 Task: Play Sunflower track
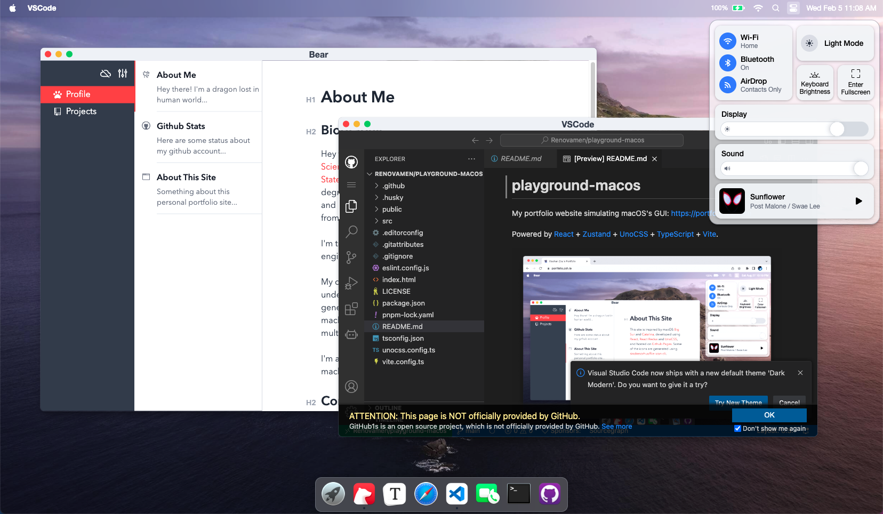[x=858, y=201]
